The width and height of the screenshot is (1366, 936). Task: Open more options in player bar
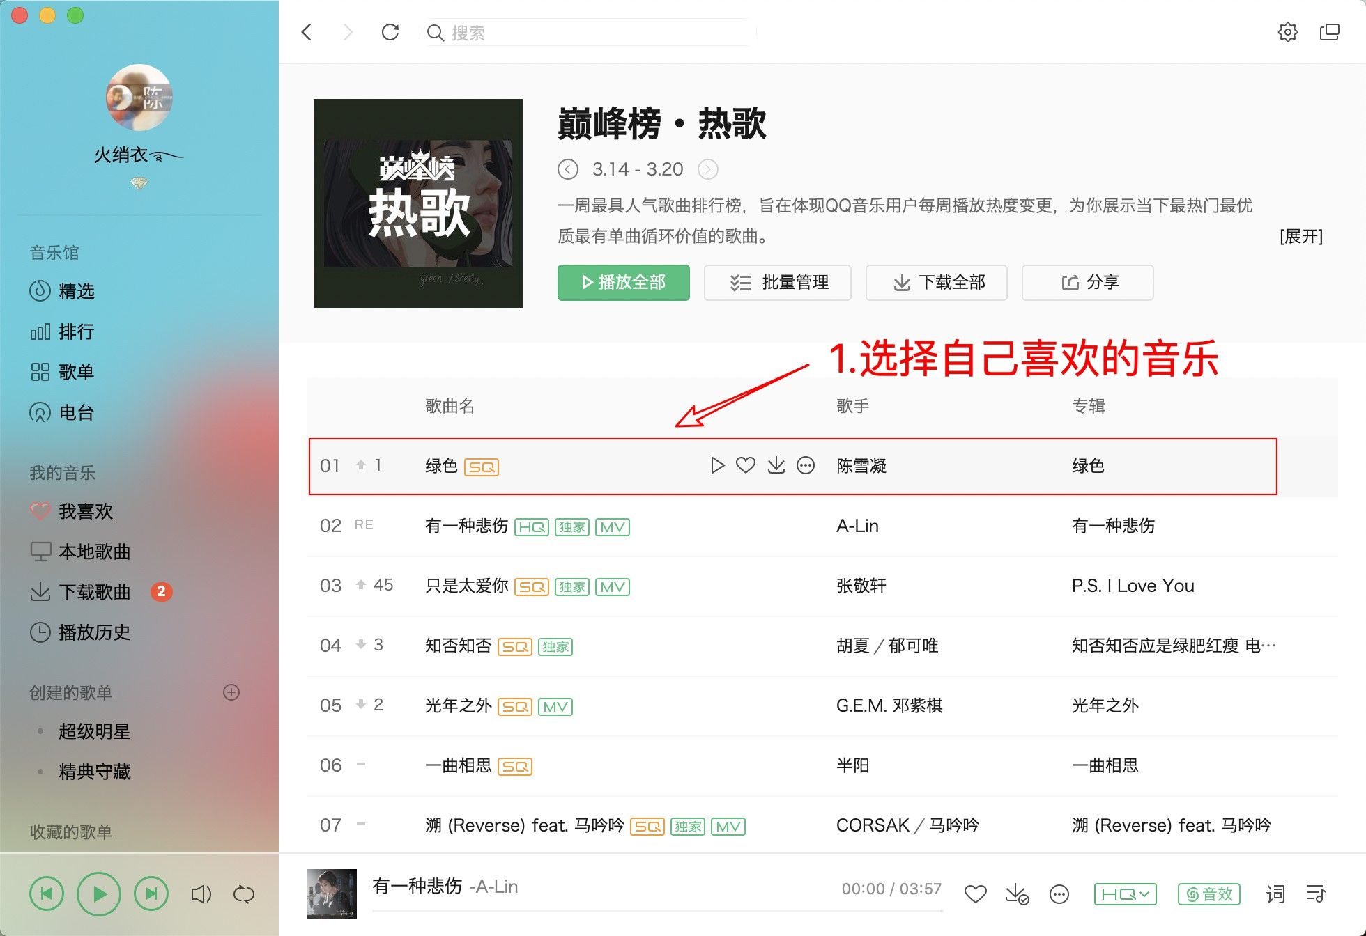click(x=1059, y=894)
